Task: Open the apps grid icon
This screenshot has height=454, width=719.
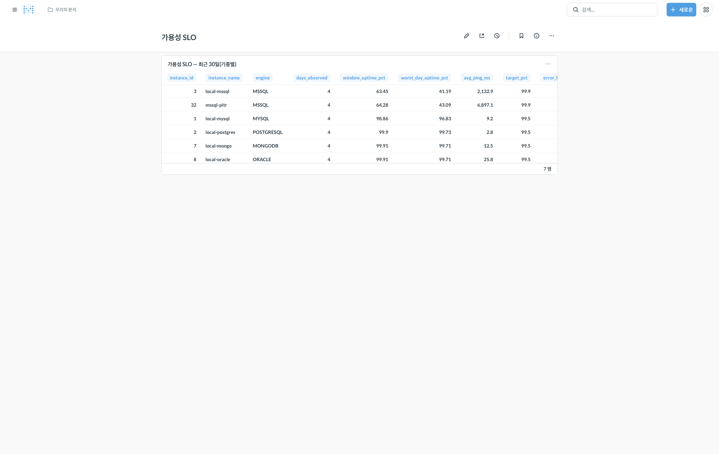Action: pos(706,10)
